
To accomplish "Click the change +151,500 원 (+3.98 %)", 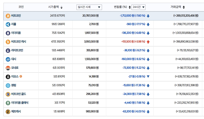I will coord(133,41).
